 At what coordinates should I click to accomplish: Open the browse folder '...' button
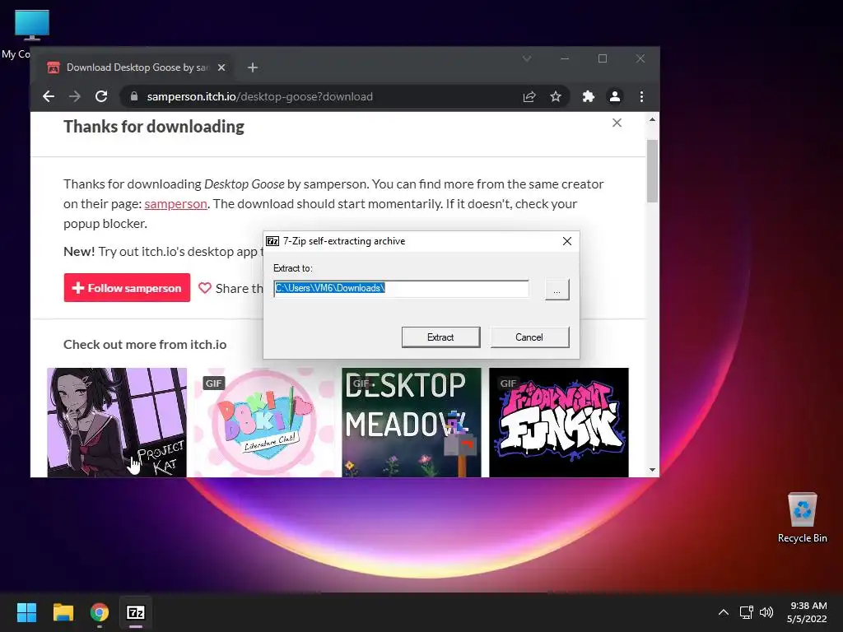coord(557,290)
